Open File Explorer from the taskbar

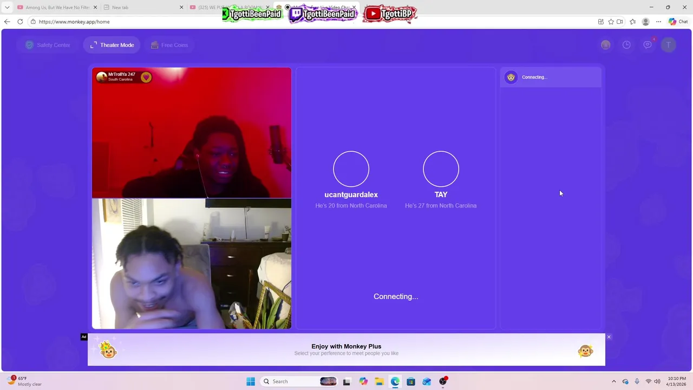pos(379,381)
